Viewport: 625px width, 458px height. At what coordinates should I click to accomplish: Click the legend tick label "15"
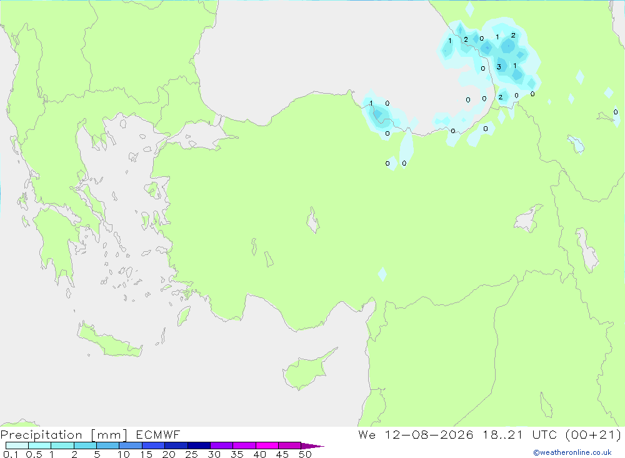pyautogui.click(x=146, y=454)
